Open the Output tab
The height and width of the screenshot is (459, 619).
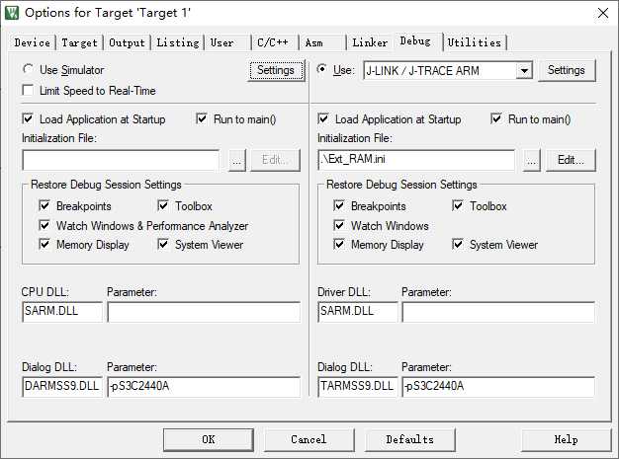127,42
